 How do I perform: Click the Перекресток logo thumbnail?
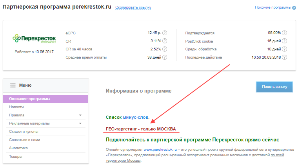[x=34, y=38]
